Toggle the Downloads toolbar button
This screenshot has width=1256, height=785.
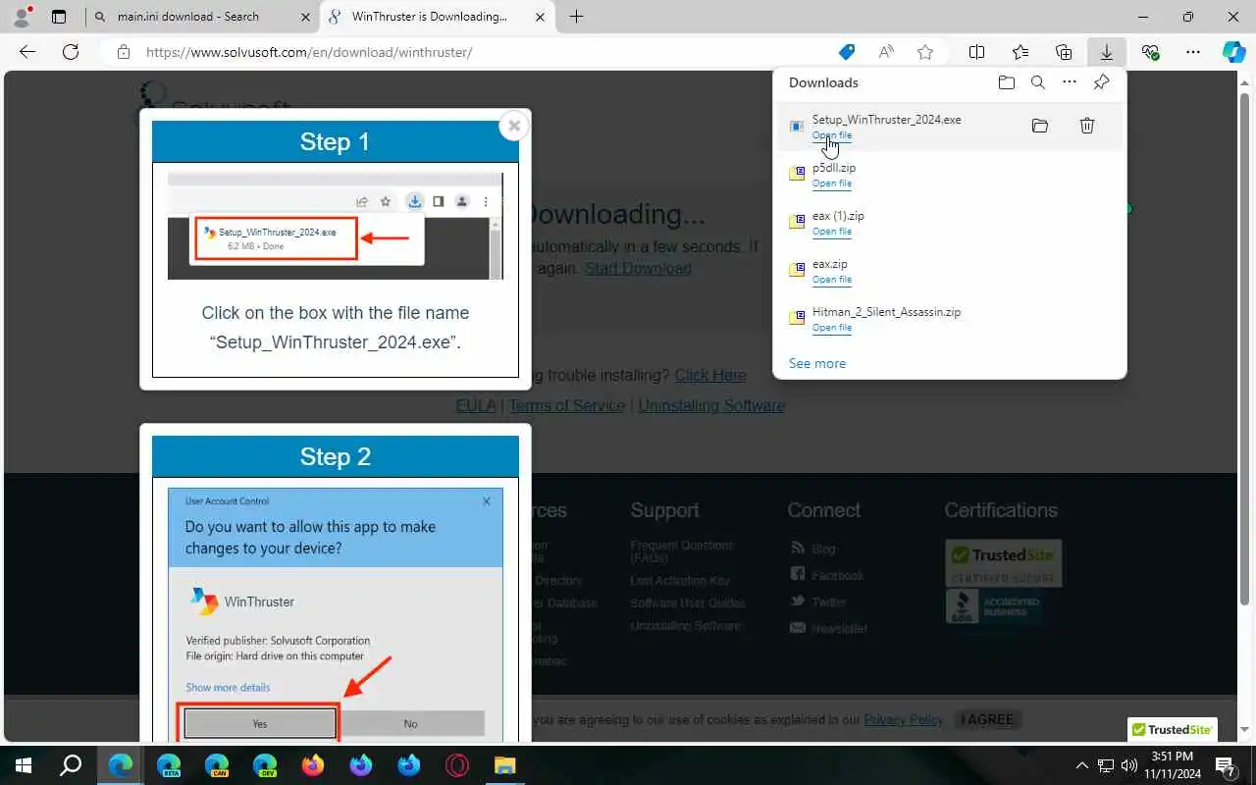1107,52
